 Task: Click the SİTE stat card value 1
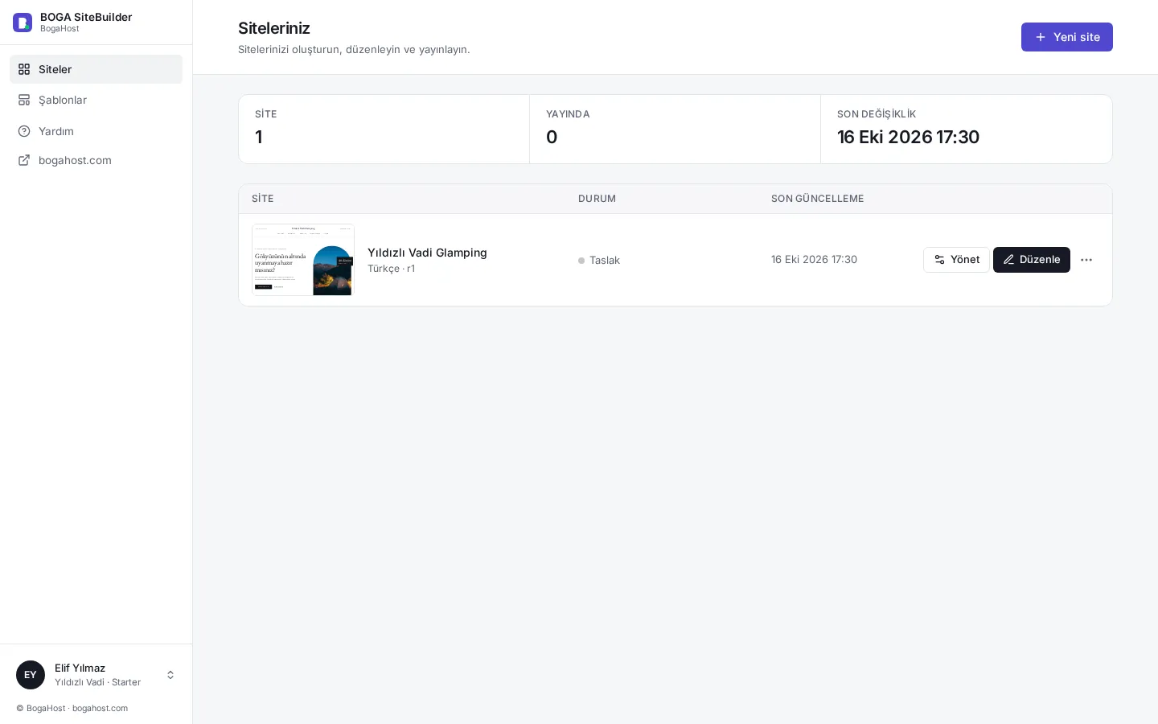pos(259,137)
